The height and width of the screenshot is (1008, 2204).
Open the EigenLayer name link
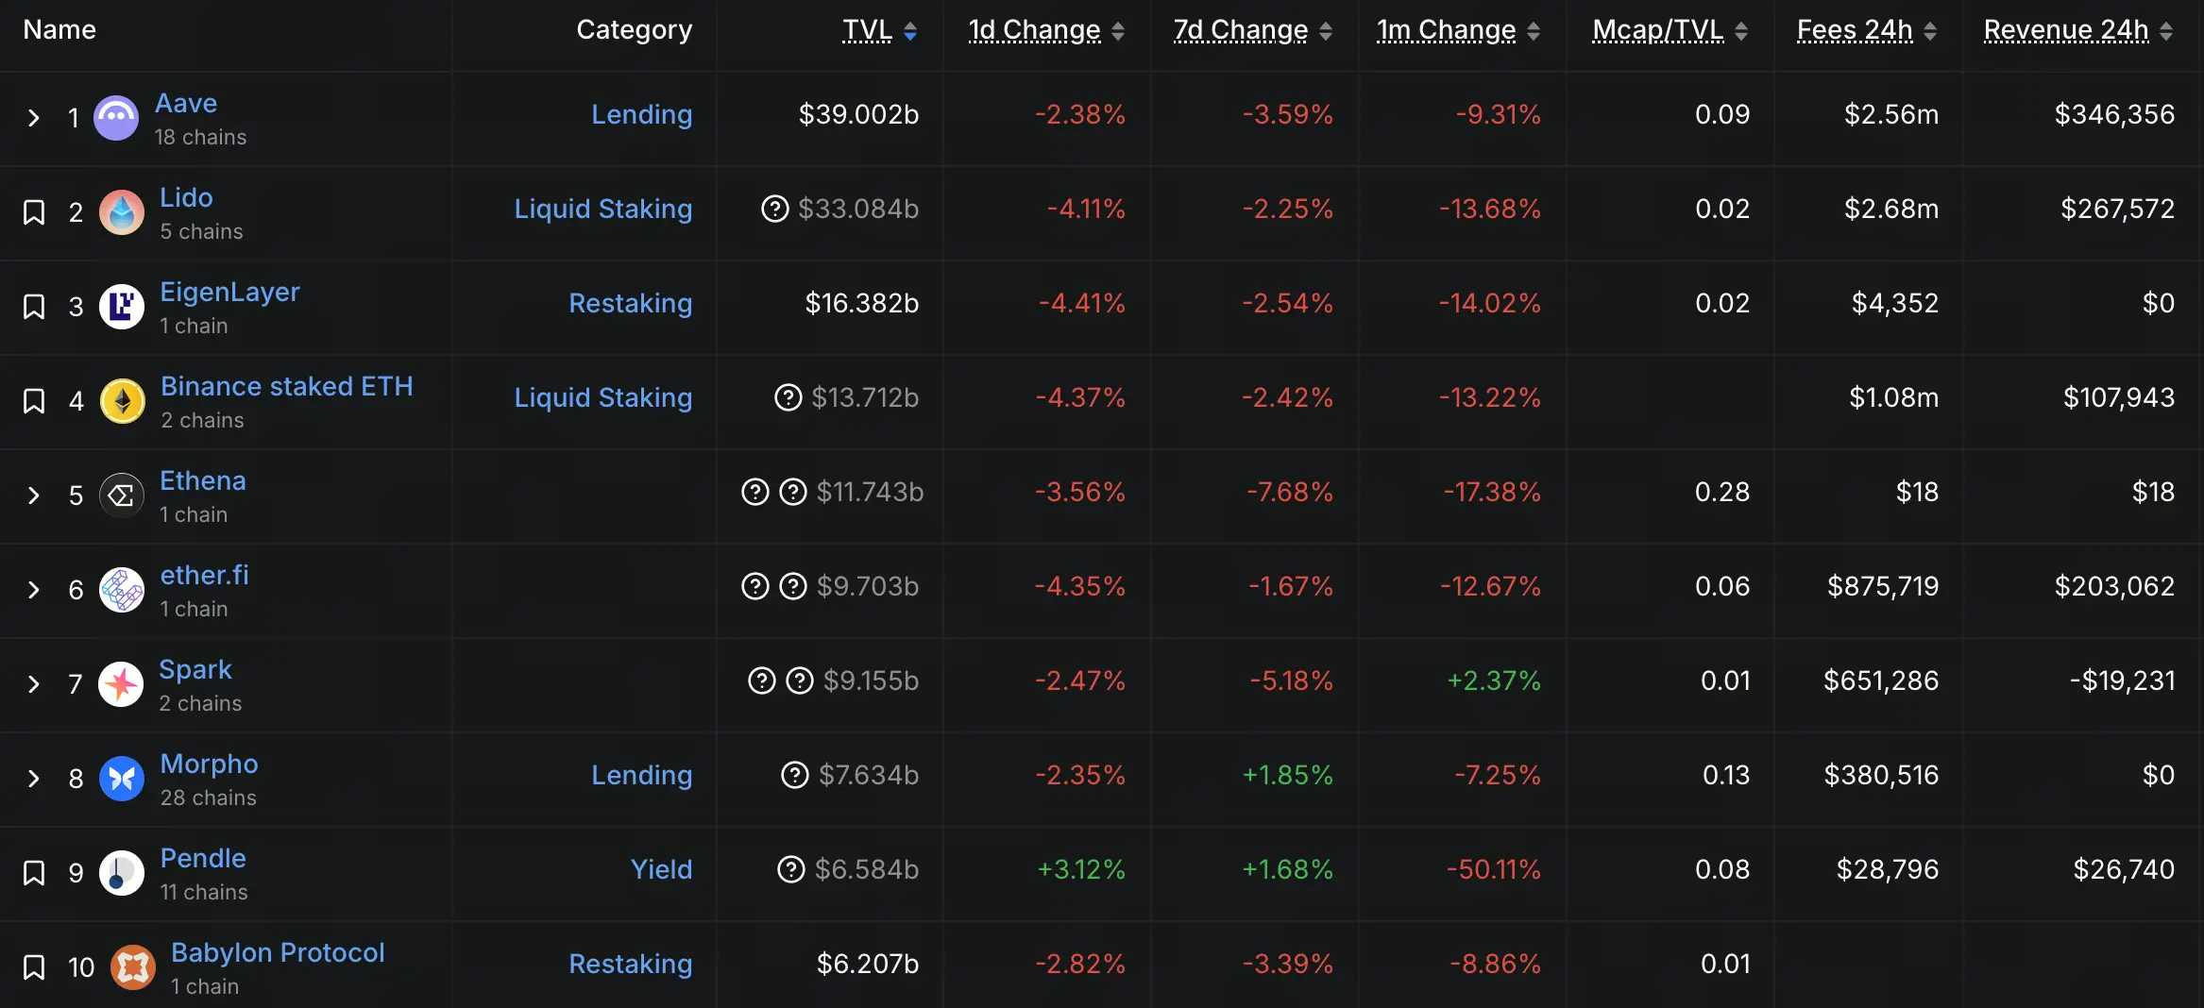[229, 292]
